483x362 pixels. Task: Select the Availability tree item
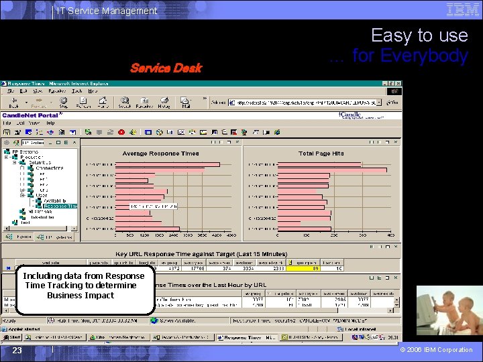coord(55,200)
